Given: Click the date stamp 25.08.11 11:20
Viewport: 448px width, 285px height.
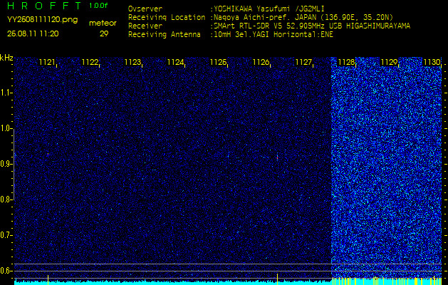Looking at the screenshot, I should click(x=33, y=33).
